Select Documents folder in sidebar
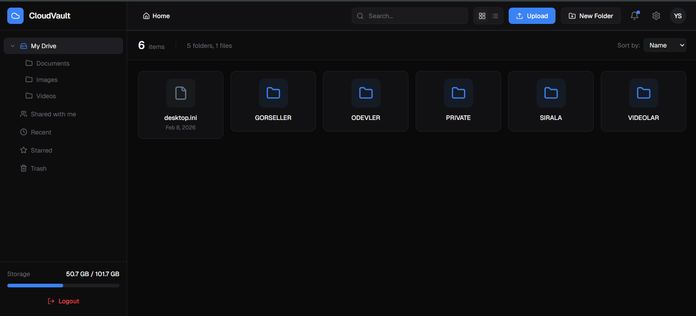Screen dimensions: 696x316 coord(53,63)
